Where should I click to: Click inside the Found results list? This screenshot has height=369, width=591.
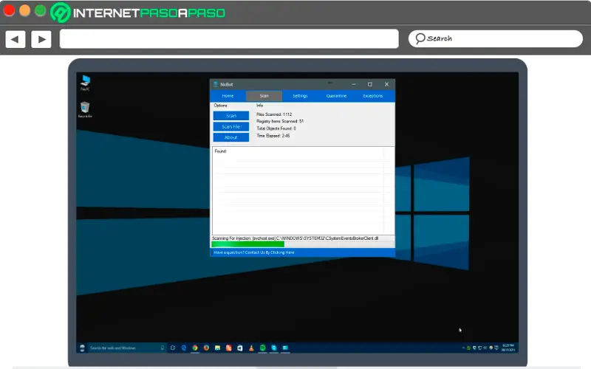(304, 191)
